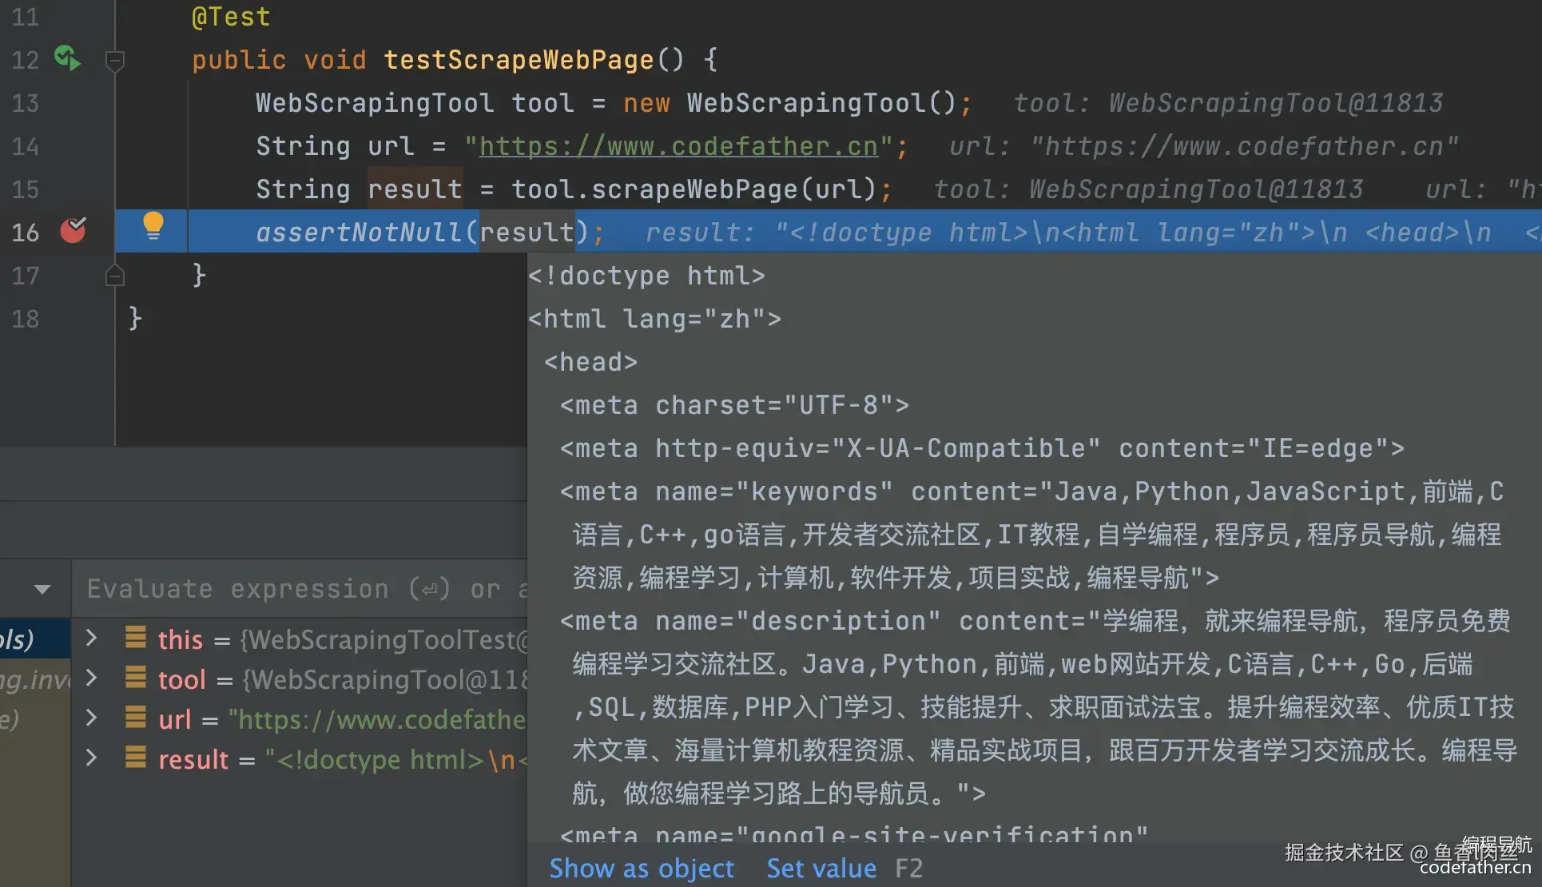
Task: Click the testScrapeWebPage method name
Action: tap(519, 60)
